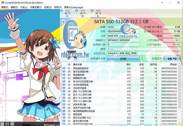The image size is (183, 126).
Task: Click the status icon for attribute A1
Action: pyautogui.click(x=64, y=85)
